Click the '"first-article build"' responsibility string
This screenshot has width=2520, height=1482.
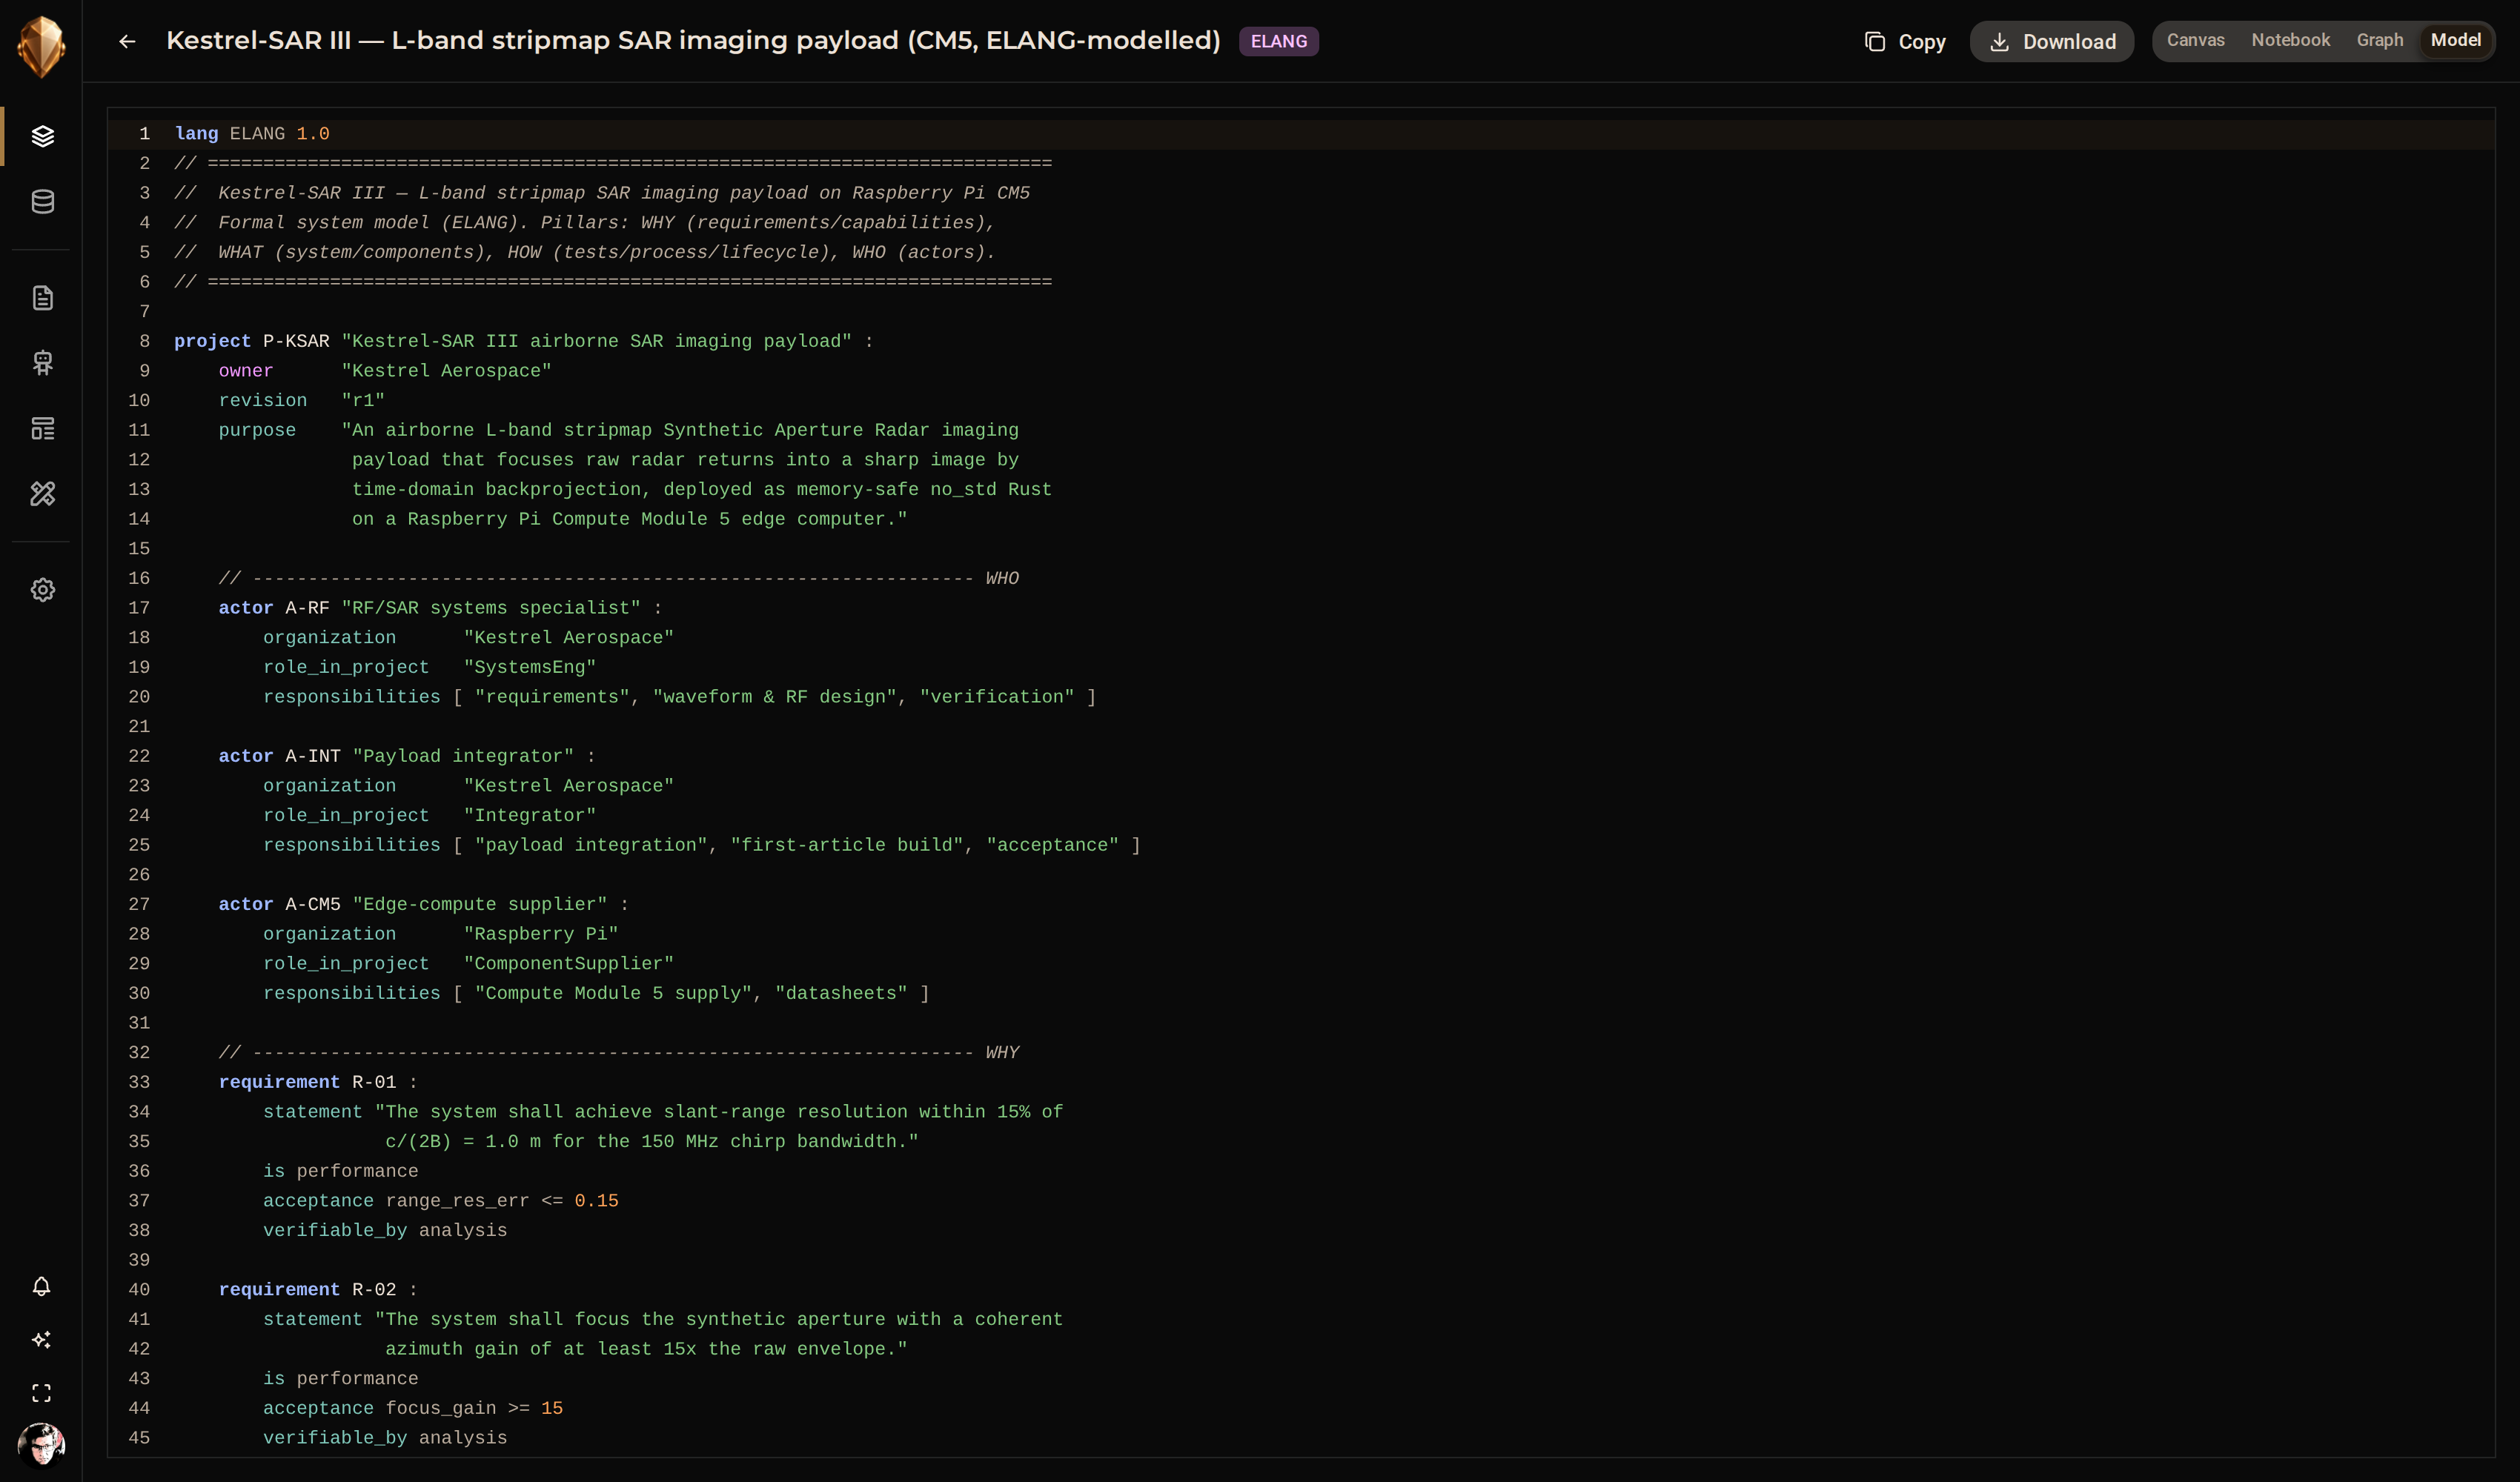[x=848, y=845]
